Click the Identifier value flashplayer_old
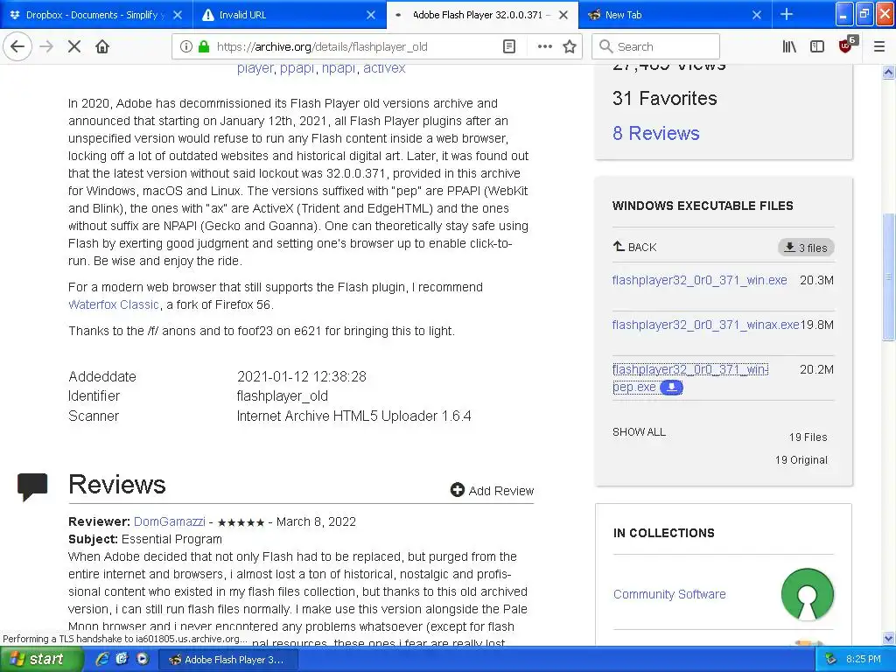Viewport: 896px width, 672px height. point(283,396)
